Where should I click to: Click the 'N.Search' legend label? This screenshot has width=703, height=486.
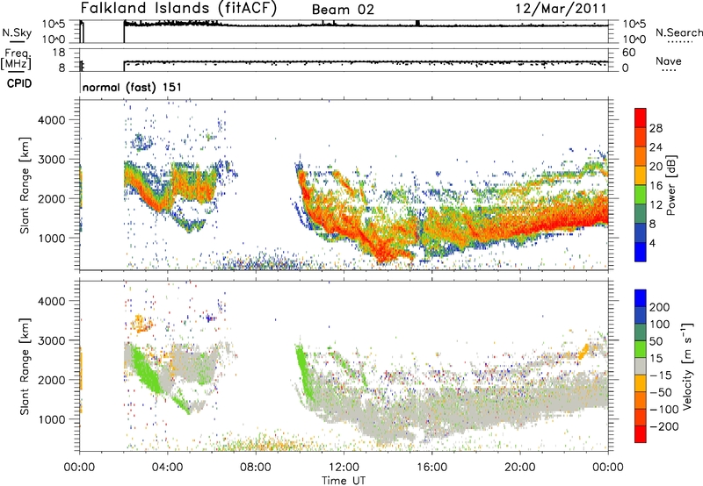tap(678, 32)
